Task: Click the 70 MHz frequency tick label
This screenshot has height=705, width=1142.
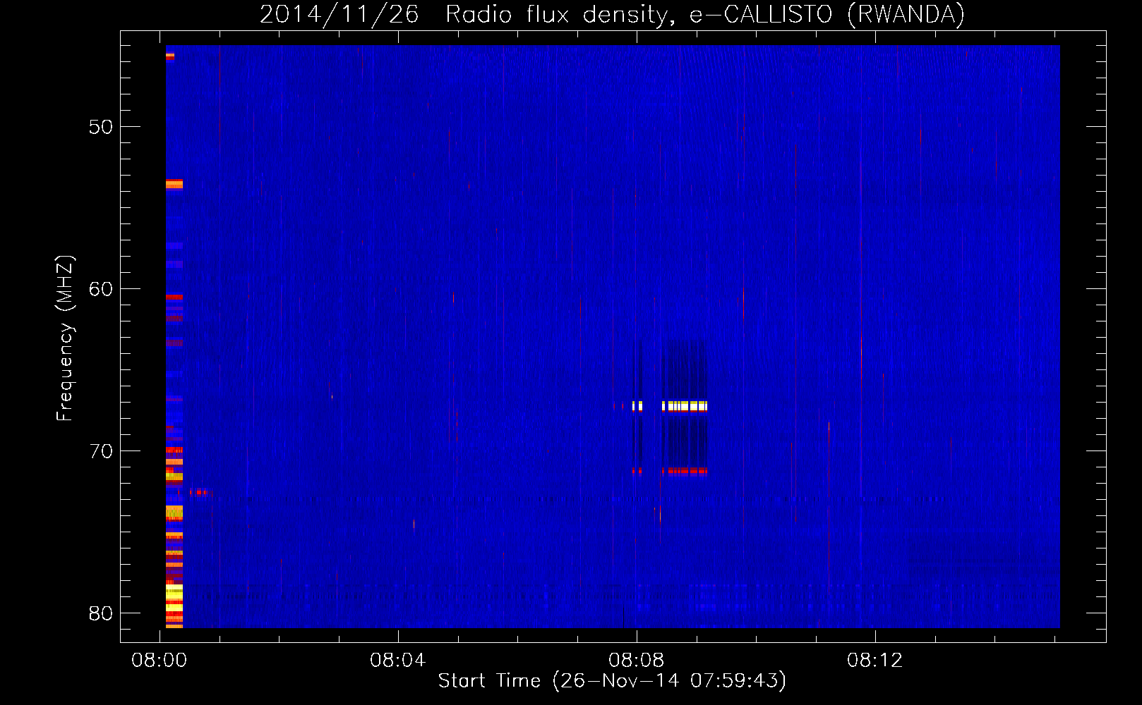Action: (x=101, y=451)
